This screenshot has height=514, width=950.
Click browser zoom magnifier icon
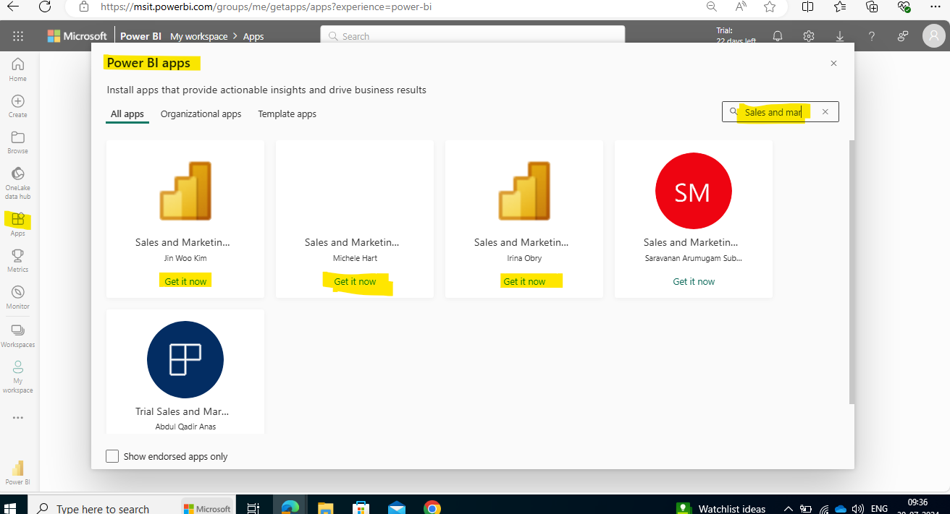click(712, 7)
